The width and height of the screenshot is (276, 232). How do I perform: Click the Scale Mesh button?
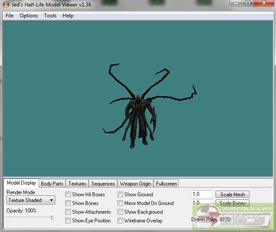pos(232,195)
